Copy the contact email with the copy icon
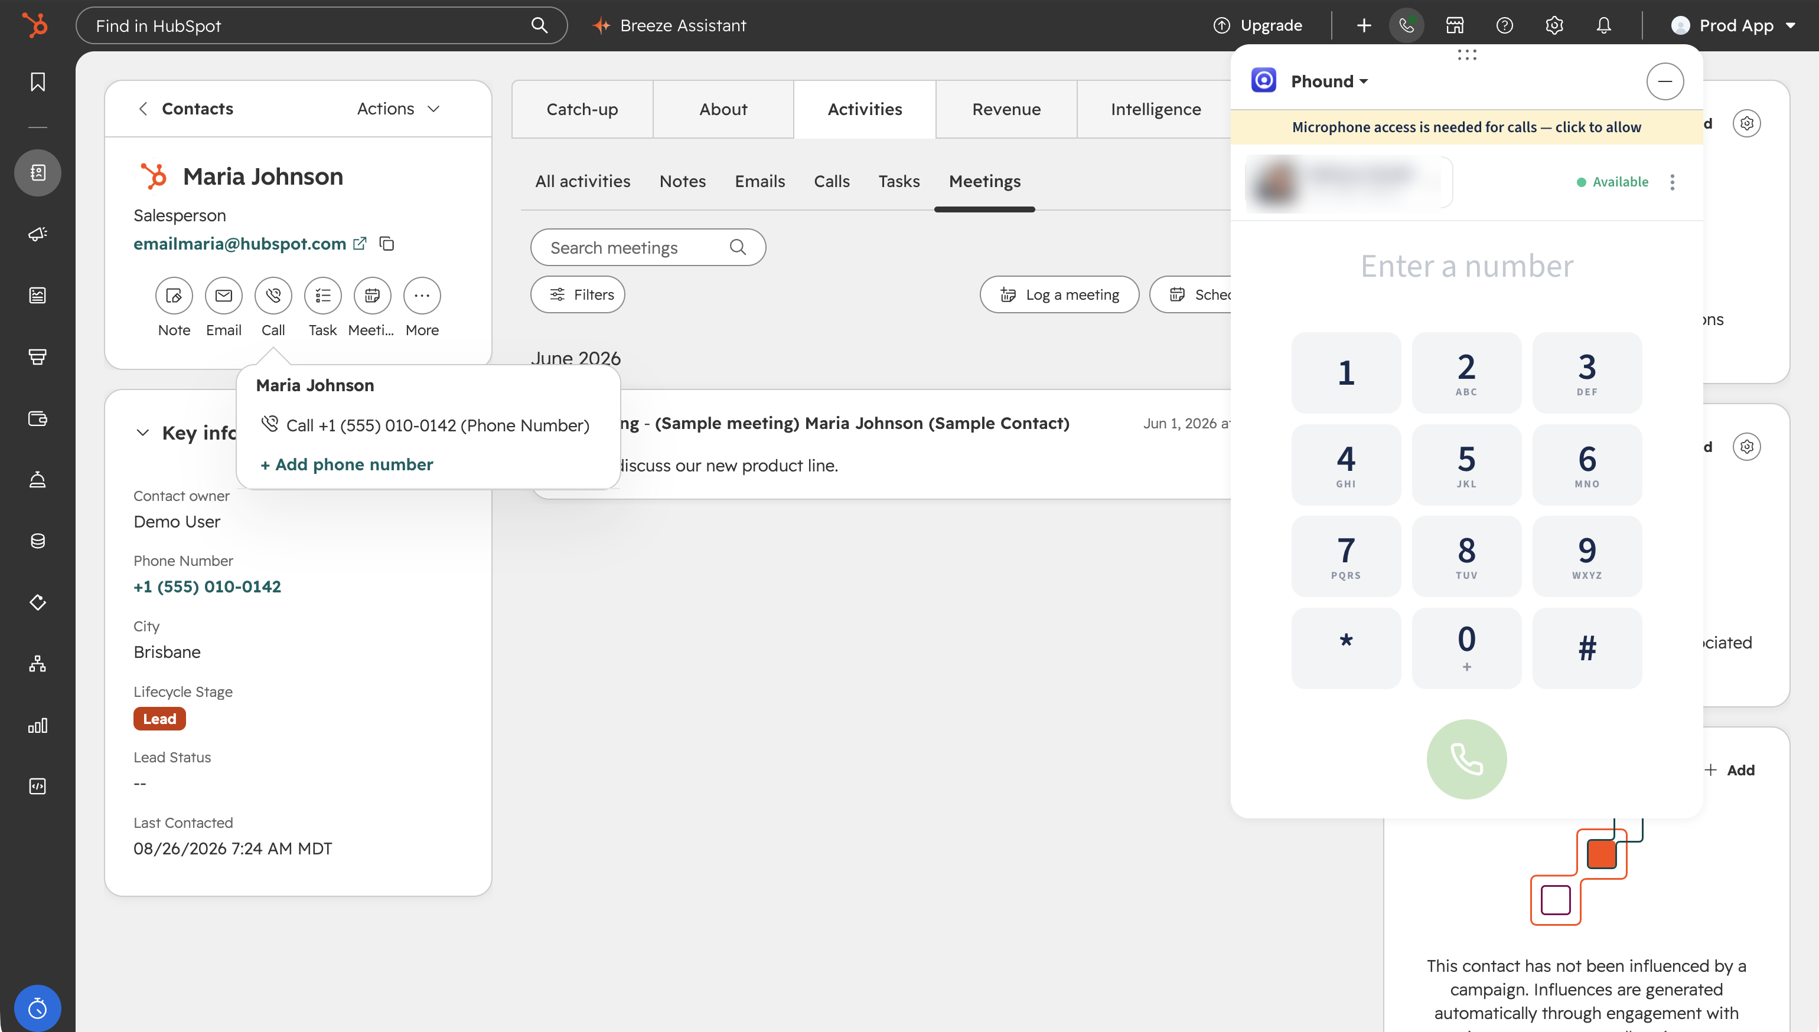The height and width of the screenshot is (1032, 1819). [x=387, y=243]
